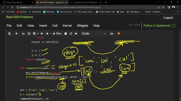Open the HackerRank bookmark
The height and width of the screenshot is (101, 181).
pyautogui.click(x=35, y=12)
